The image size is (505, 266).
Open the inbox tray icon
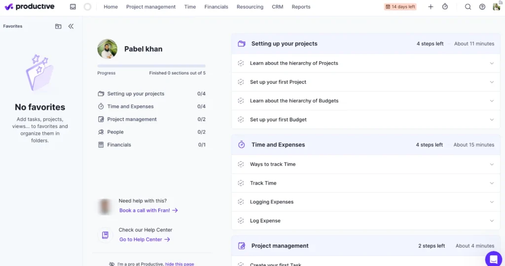73,7
